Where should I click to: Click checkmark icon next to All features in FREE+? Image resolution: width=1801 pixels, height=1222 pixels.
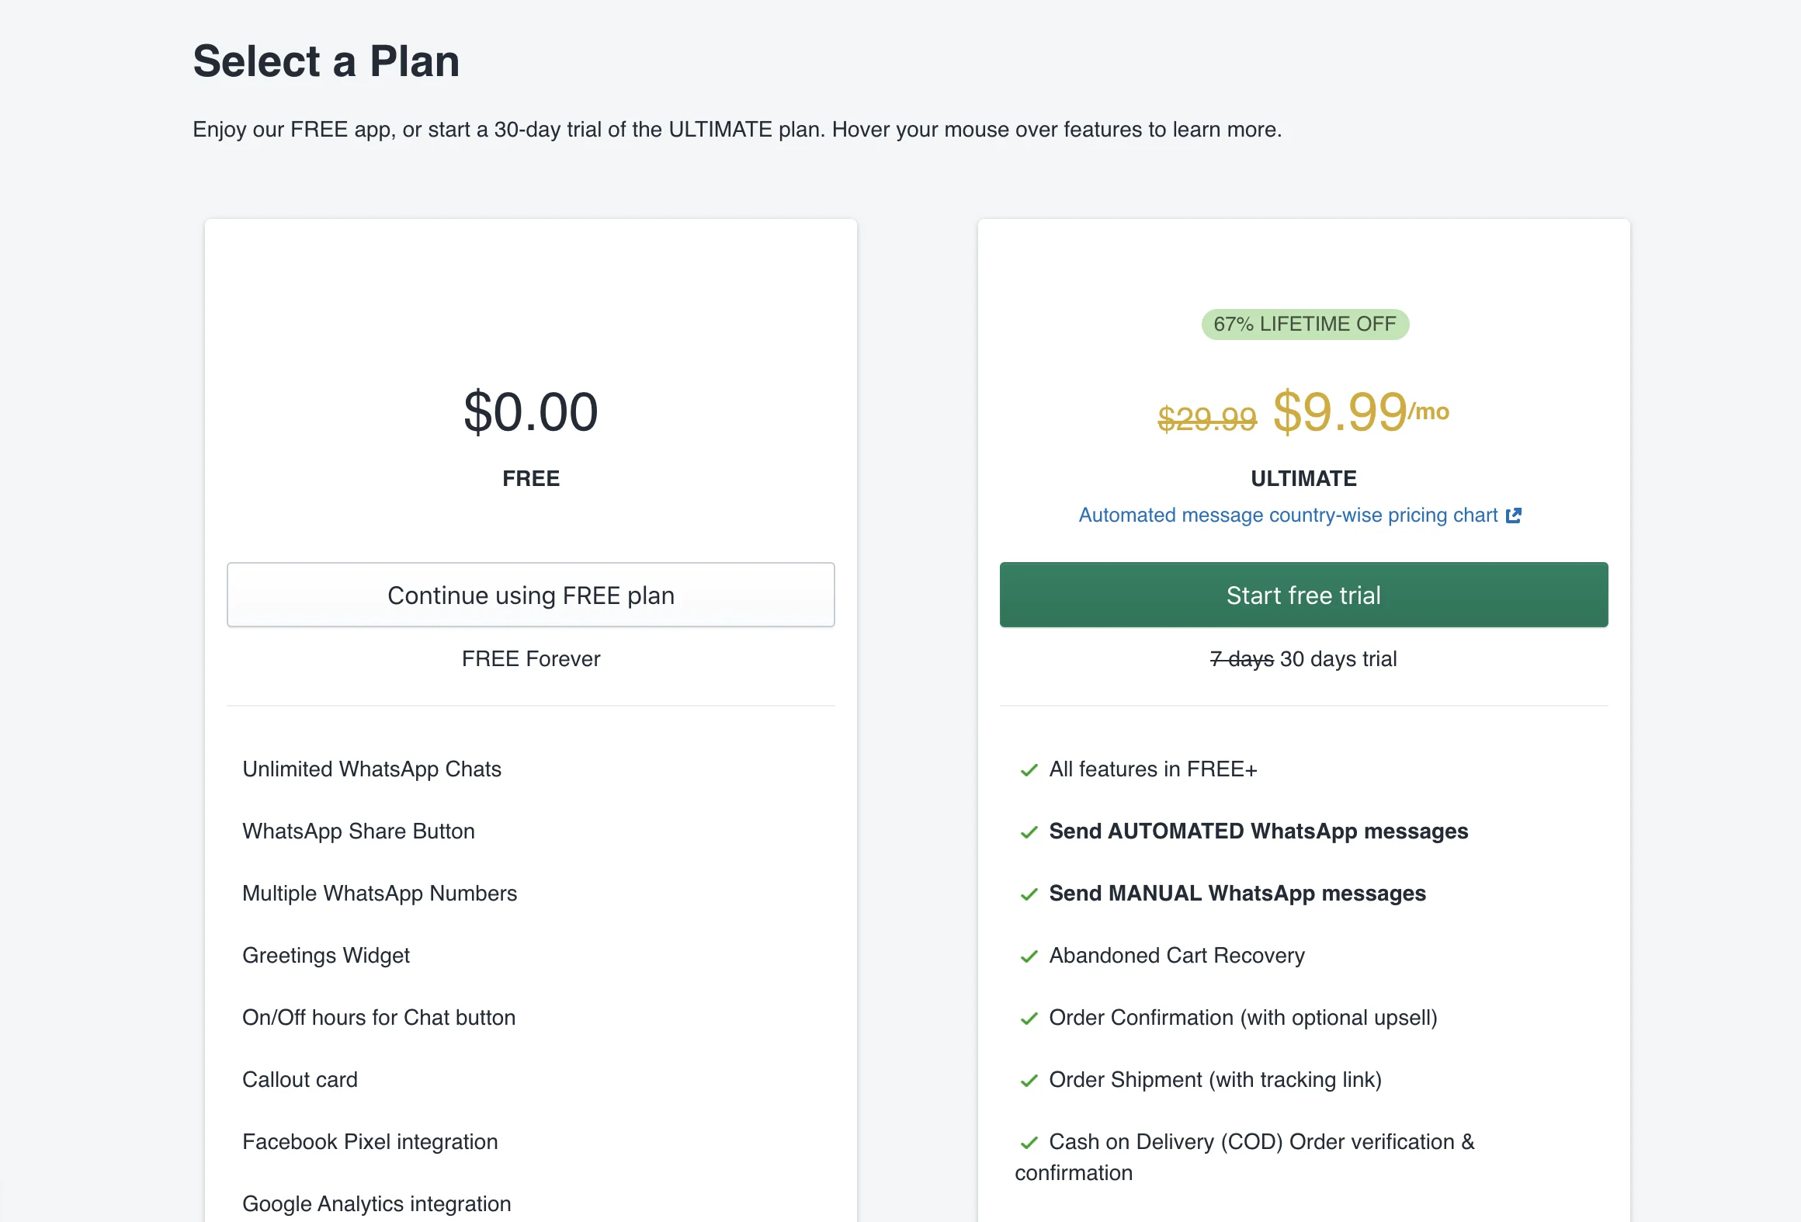1029,770
